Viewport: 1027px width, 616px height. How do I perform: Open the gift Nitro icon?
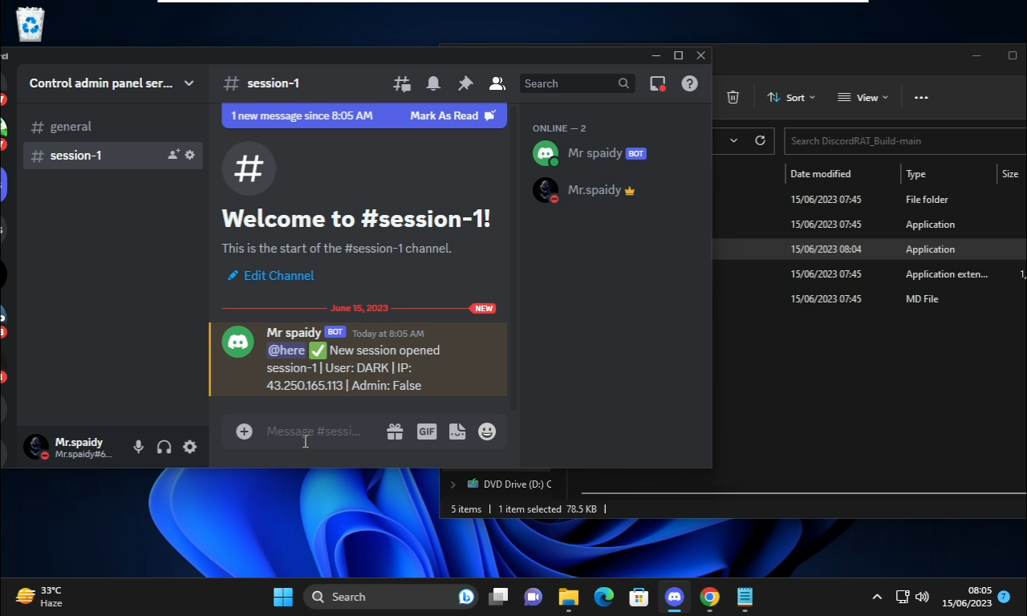click(395, 432)
